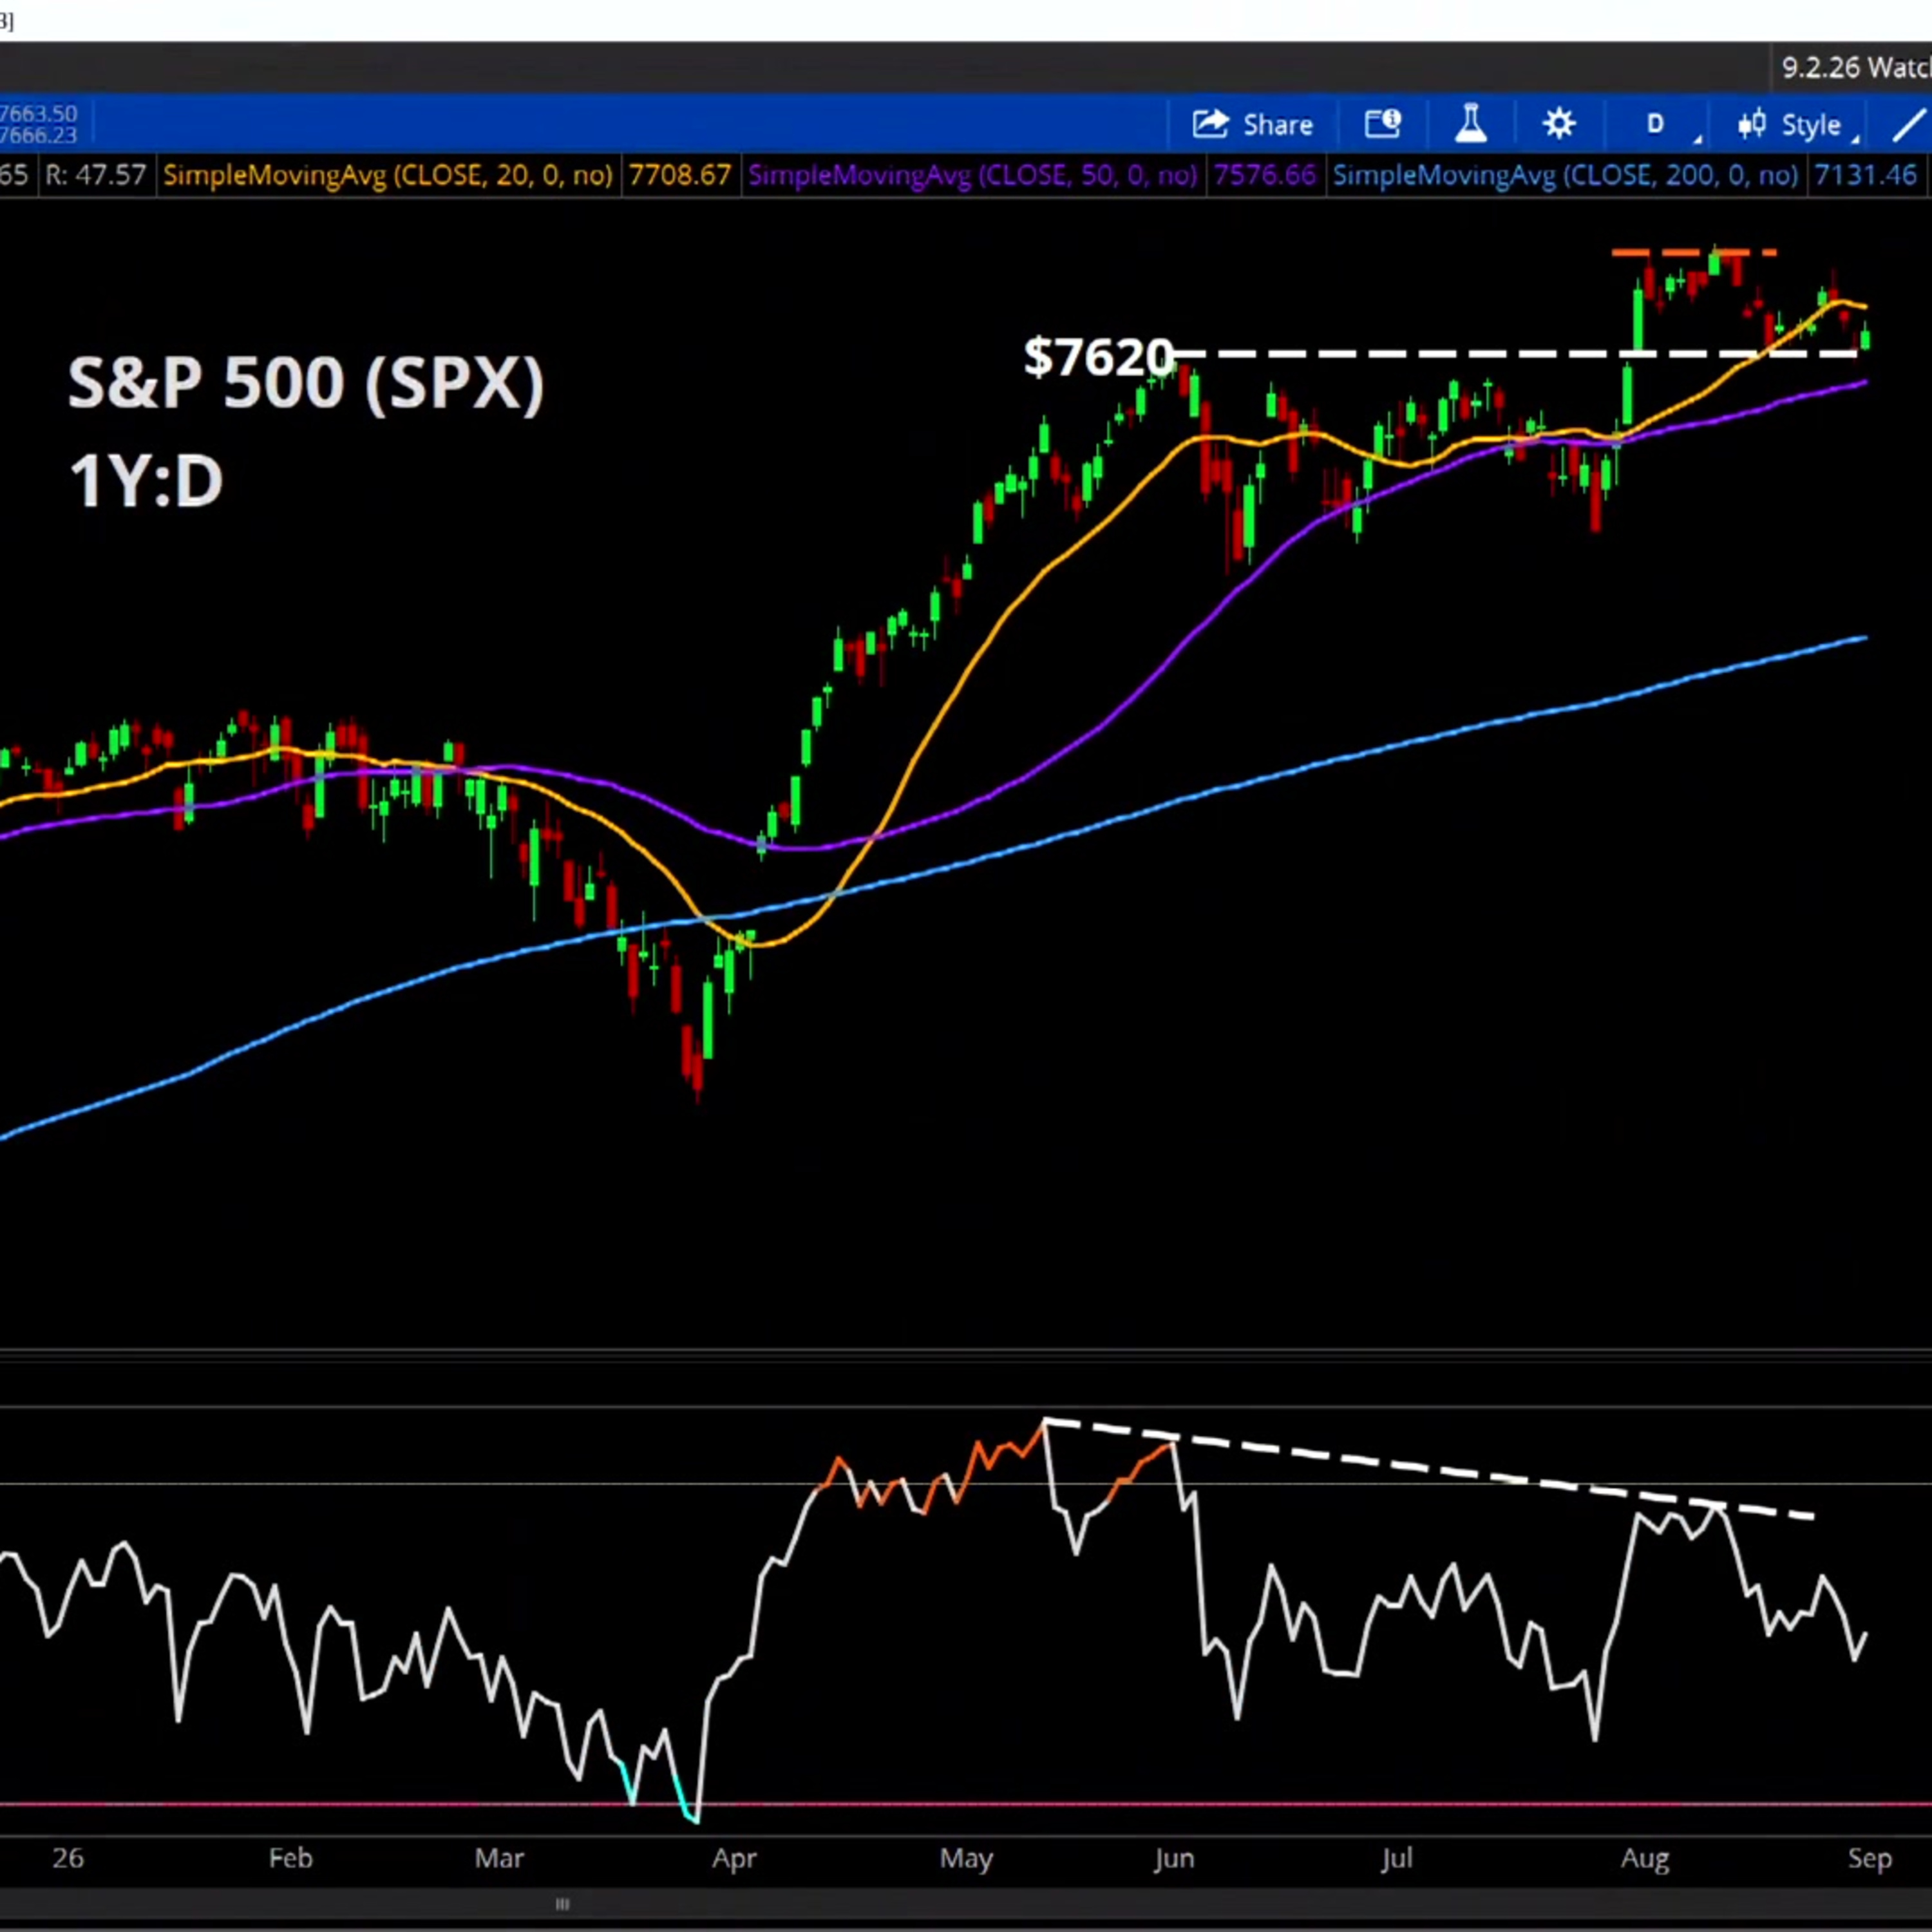The height and width of the screenshot is (1932, 1932).
Task: Click the R: 47.57 readout
Action: (x=96, y=176)
